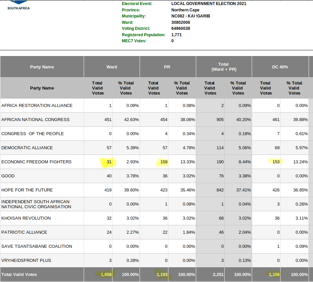
Task: Click the 'NC082 - KAI !GARIB' municipality value
Action: [x=190, y=16]
